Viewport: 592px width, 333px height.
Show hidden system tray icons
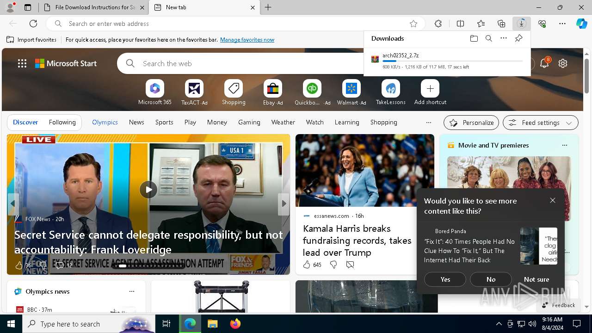[499, 324]
